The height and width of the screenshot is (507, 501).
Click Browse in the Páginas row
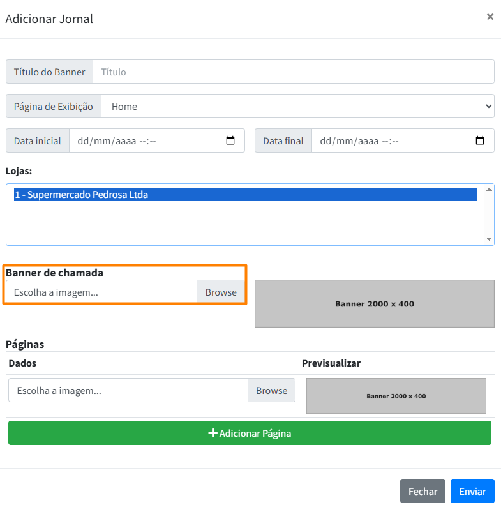pyautogui.click(x=271, y=391)
